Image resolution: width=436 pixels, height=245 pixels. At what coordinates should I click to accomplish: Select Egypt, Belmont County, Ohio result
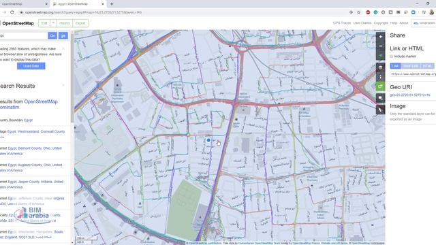(x=31, y=151)
